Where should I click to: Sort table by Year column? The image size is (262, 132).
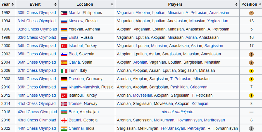(13, 4)
